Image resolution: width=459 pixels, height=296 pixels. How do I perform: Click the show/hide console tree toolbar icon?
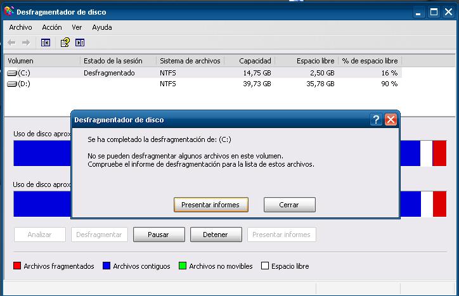(x=45, y=42)
